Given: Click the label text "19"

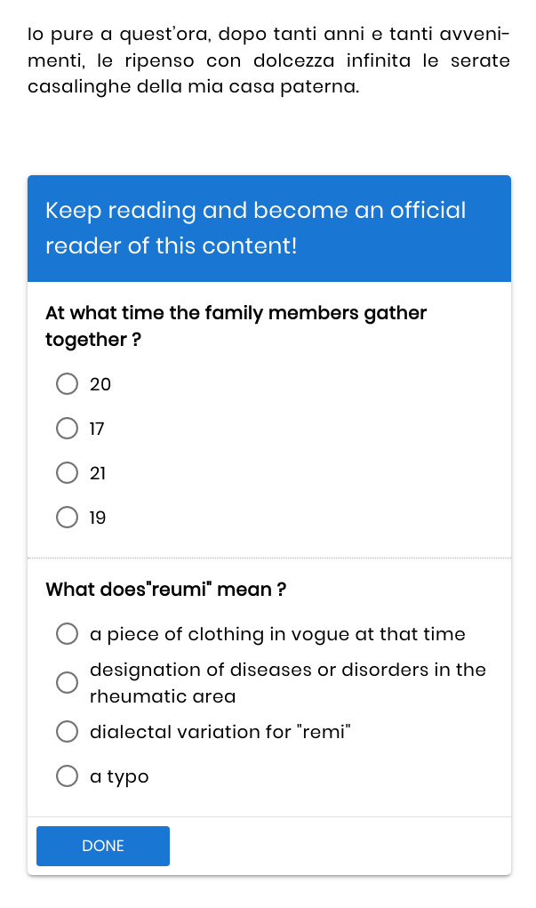Looking at the screenshot, I should 98,518.
